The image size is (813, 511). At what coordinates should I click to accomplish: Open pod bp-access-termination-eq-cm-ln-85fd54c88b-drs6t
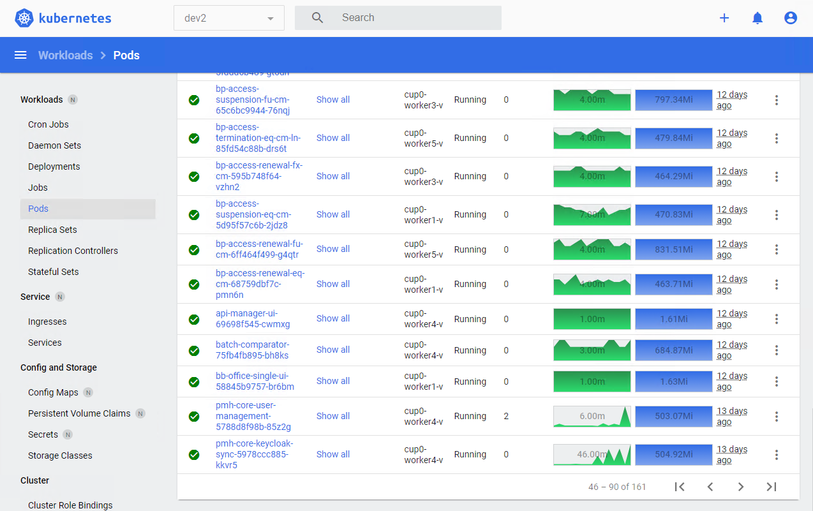tap(258, 138)
